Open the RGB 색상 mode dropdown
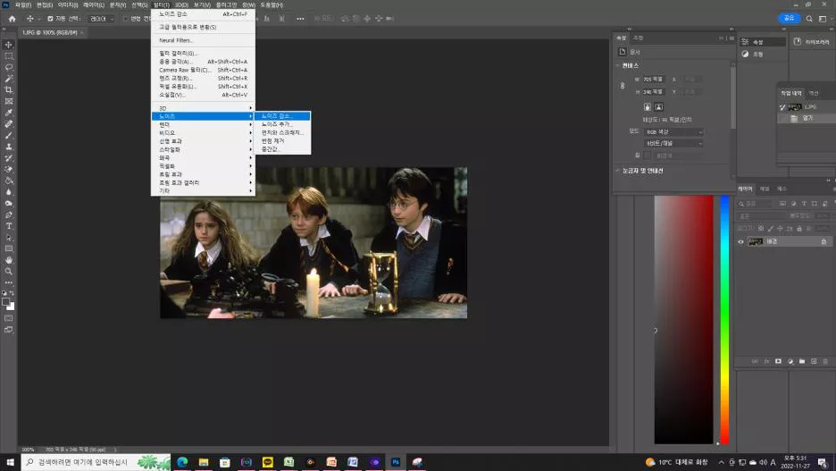This screenshot has width=836, height=471. tap(672, 132)
